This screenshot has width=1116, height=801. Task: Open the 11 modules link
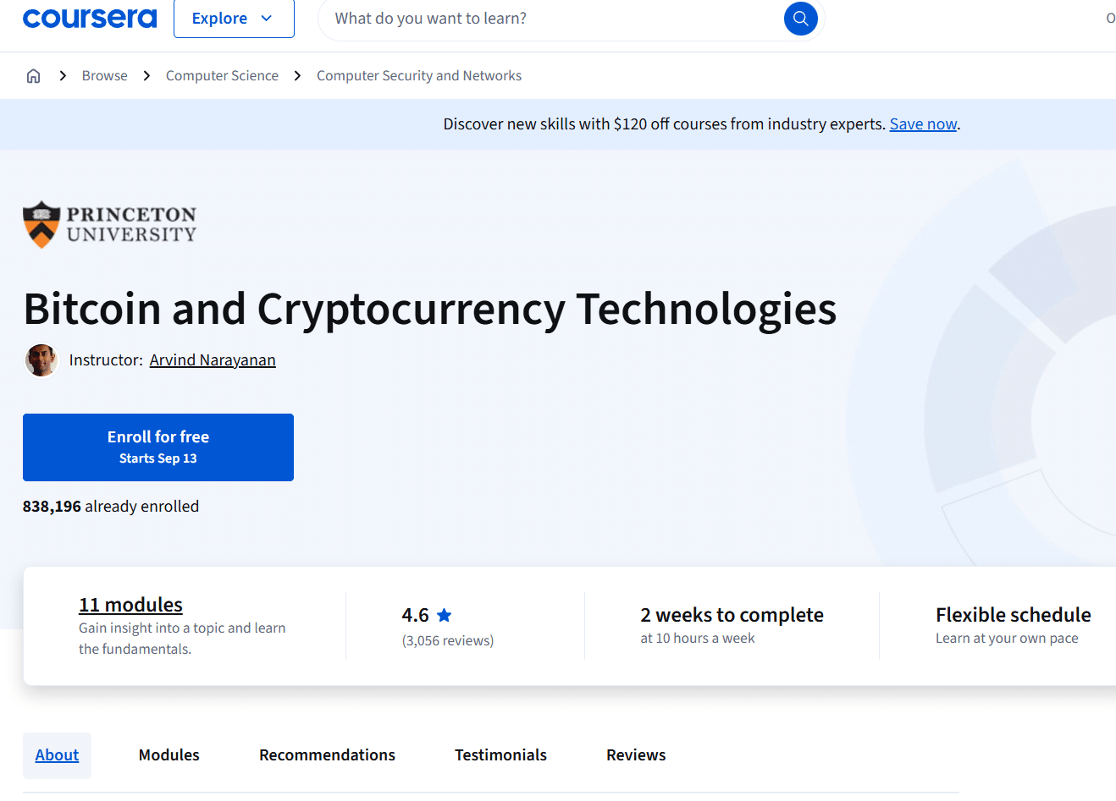tap(130, 605)
